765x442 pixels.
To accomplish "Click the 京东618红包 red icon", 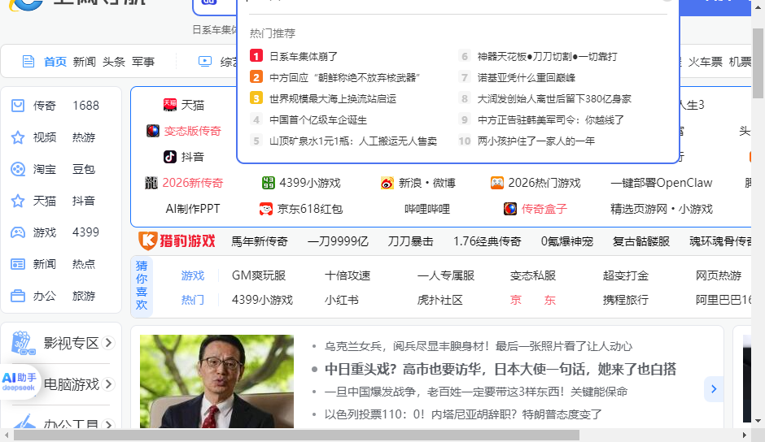I will tap(266, 209).
